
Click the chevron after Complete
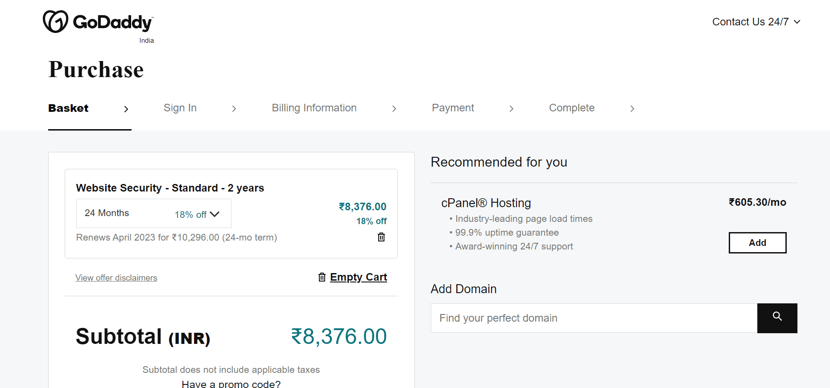(x=632, y=109)
